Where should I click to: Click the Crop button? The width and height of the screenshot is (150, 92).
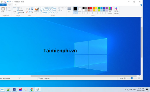[19, 8]
